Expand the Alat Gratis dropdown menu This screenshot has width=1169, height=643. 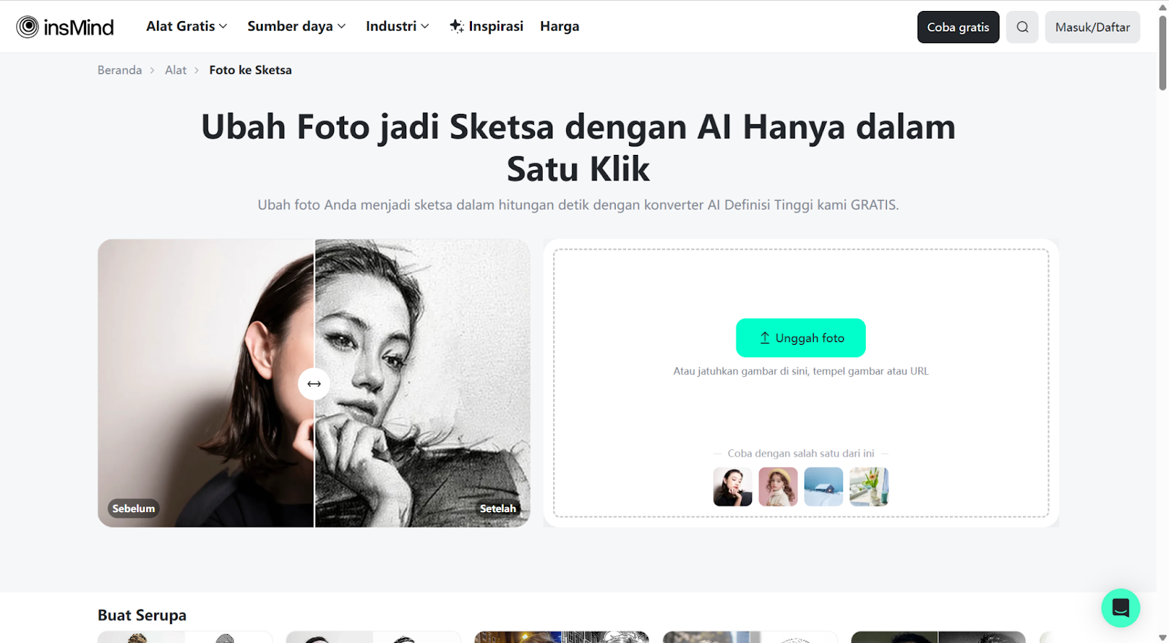pos(187,26)
